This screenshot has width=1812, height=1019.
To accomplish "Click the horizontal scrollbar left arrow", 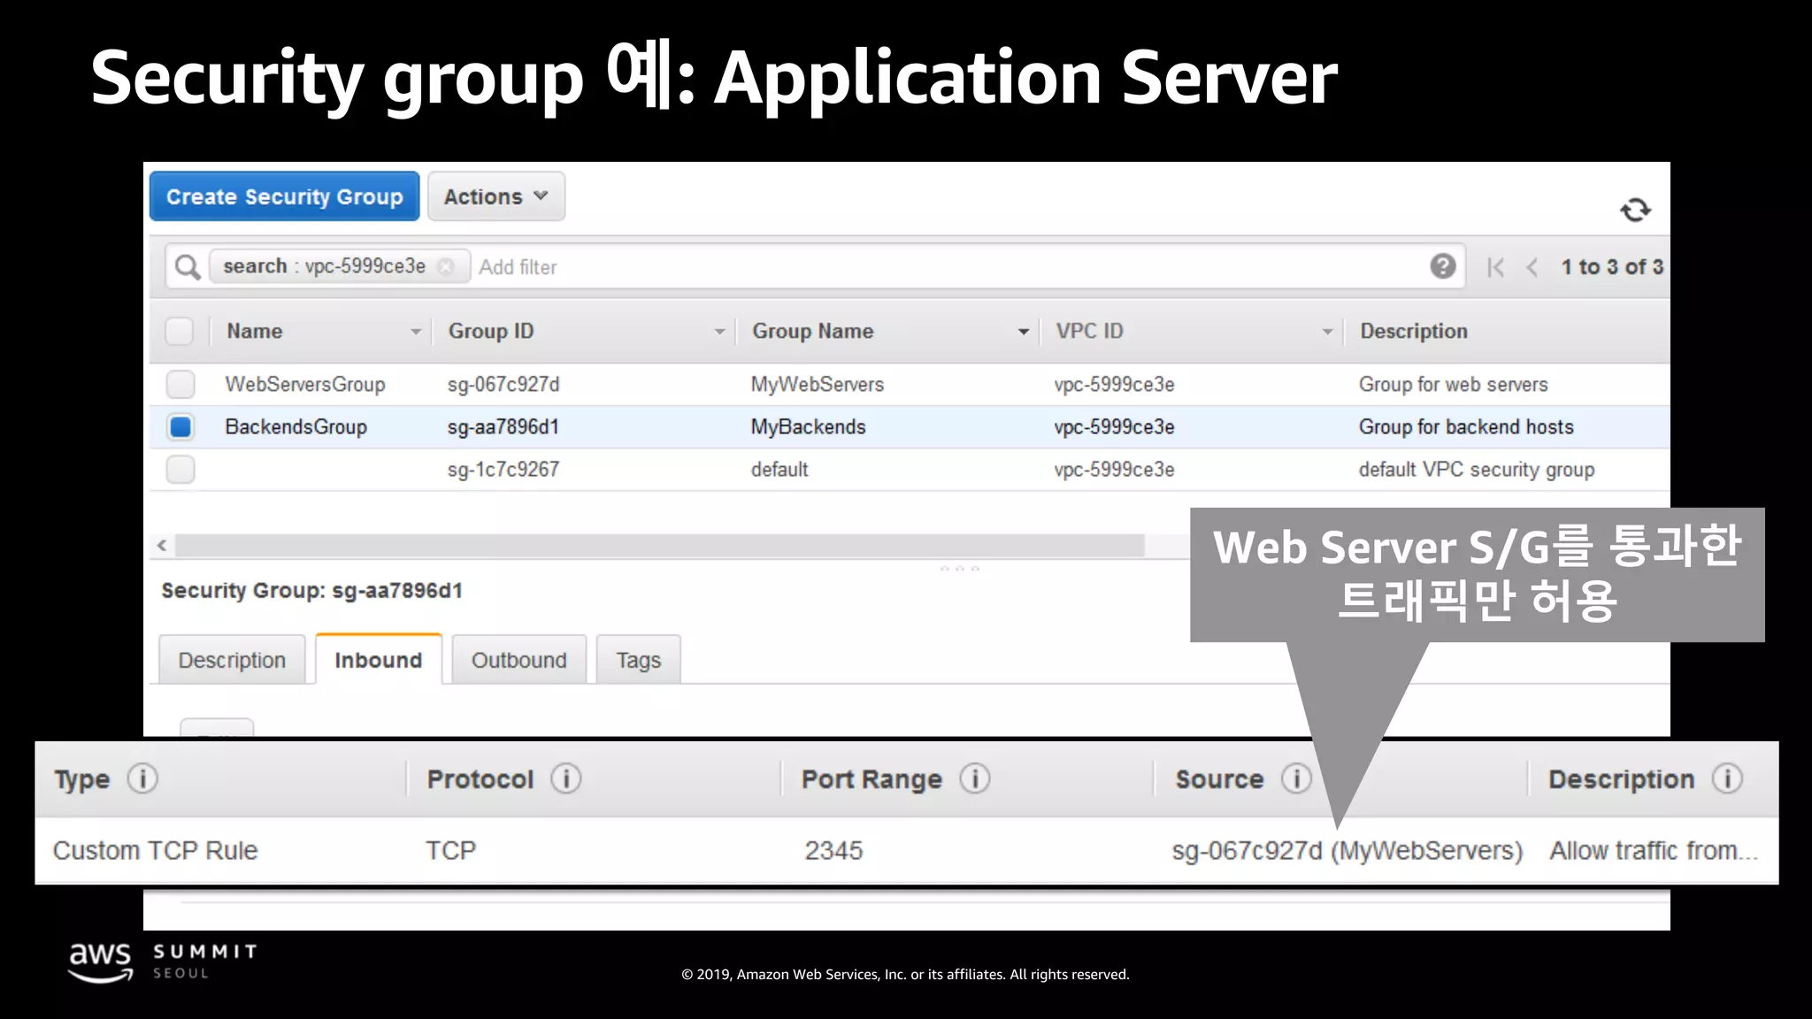I will tap(162, 545).
